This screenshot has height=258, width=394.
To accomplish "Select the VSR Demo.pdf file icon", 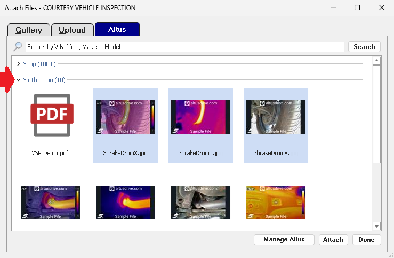I will coord(50,116).
